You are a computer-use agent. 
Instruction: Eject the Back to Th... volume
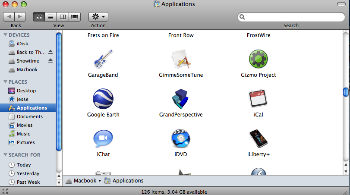pyautogui.click(x=50, y=52)
